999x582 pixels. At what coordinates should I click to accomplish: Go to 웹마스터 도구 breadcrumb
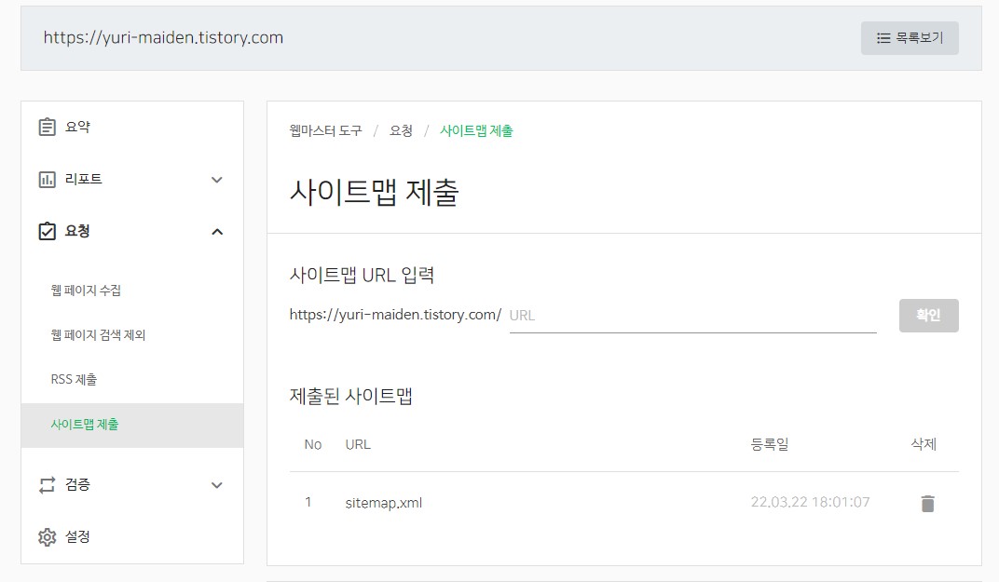pos(325,130)
